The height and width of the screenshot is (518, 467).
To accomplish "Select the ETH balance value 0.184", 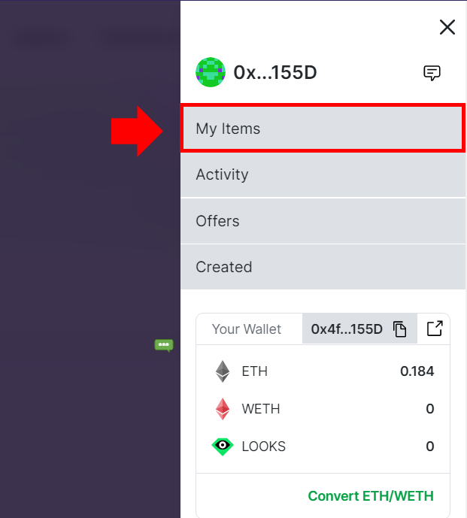I will coord(417,371).
